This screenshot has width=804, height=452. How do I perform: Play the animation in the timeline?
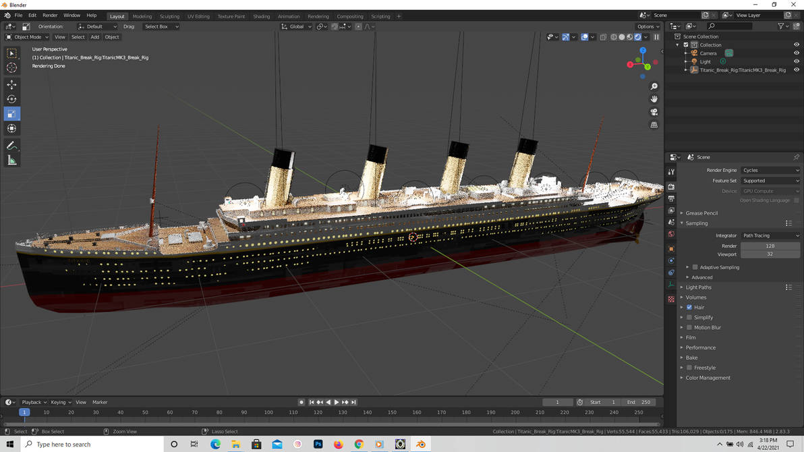coord(337,402)
